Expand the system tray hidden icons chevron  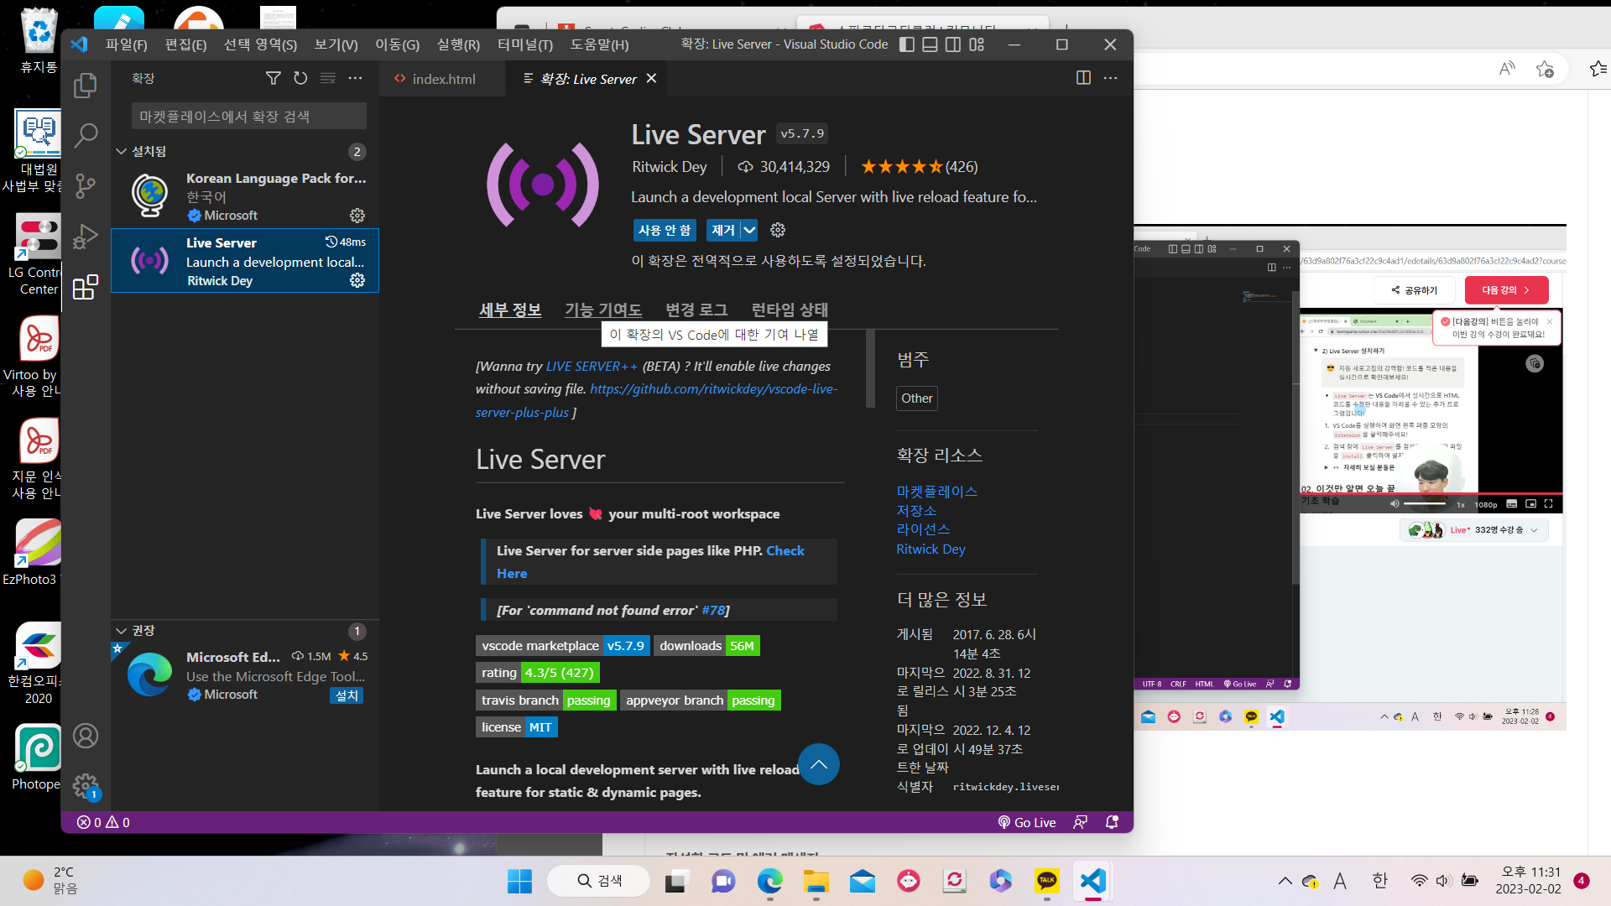click(x=1285, y=881)
